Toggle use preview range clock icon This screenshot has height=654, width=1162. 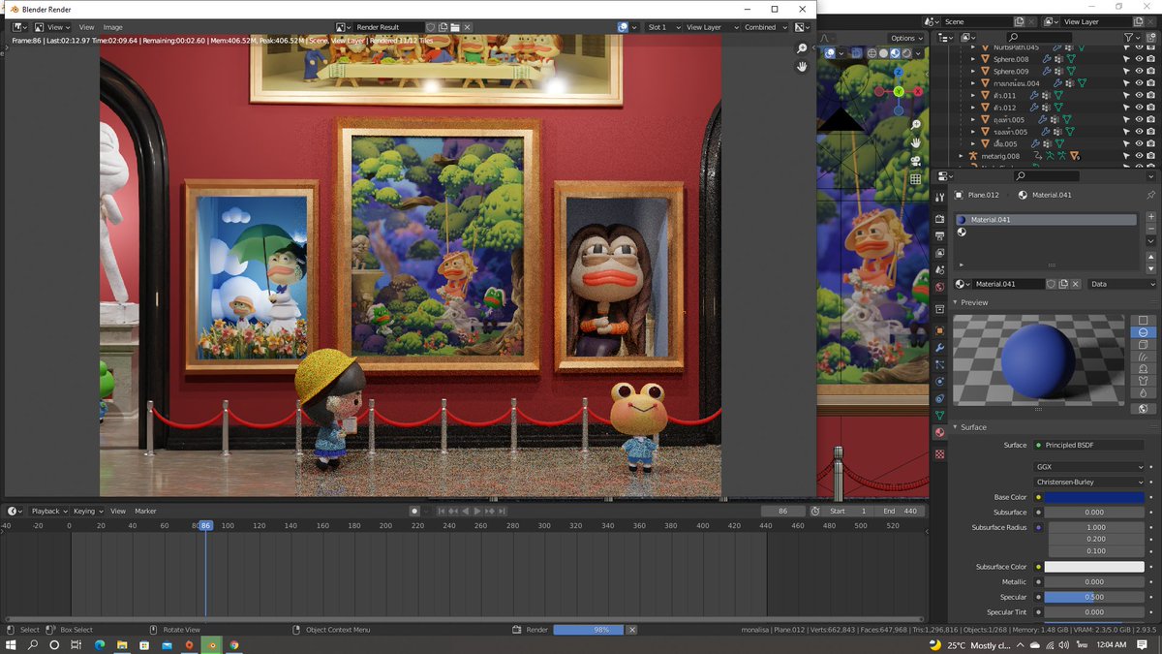(814, 511)
